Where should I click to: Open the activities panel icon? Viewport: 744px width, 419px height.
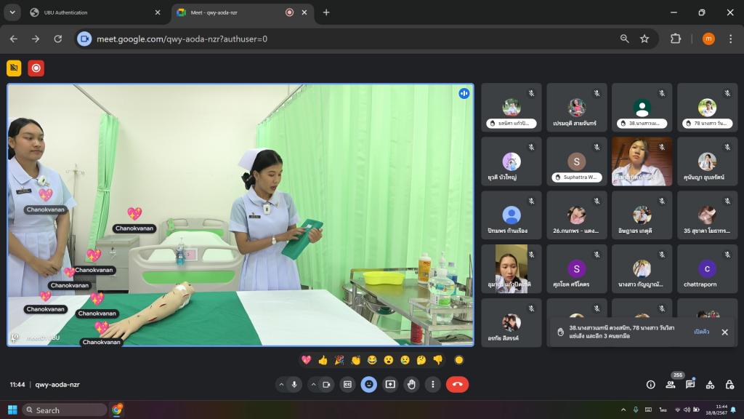pyautogui.click(x=710, y=384)
